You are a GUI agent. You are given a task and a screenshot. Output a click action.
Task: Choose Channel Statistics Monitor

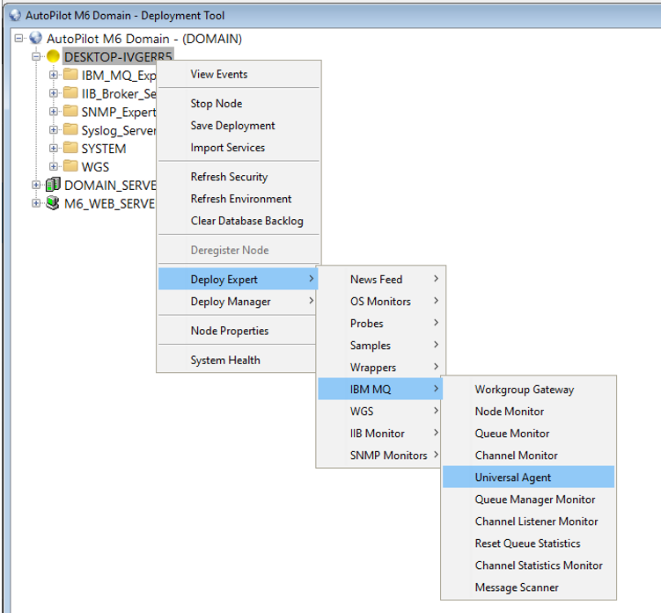point(529,565)
